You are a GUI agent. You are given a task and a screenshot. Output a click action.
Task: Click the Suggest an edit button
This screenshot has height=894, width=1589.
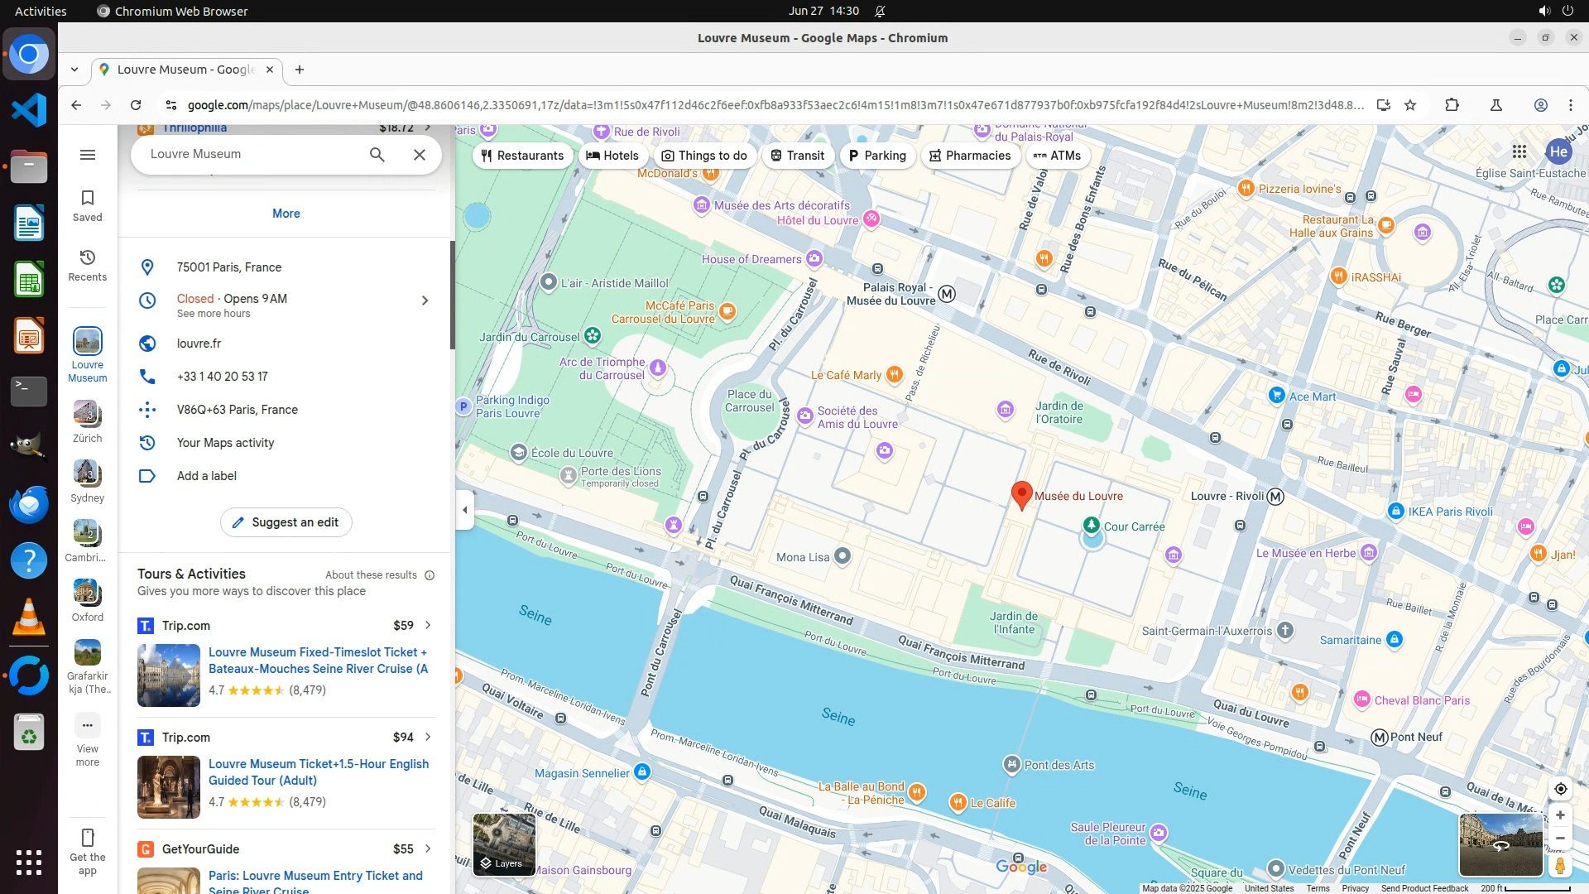tap(286, 522)
